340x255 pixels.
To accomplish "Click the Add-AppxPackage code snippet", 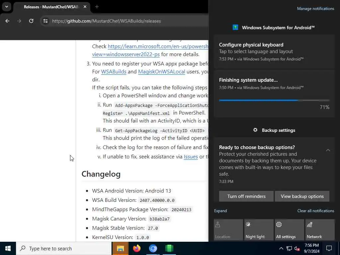I will pyautogui.click(x=161, y=105).
